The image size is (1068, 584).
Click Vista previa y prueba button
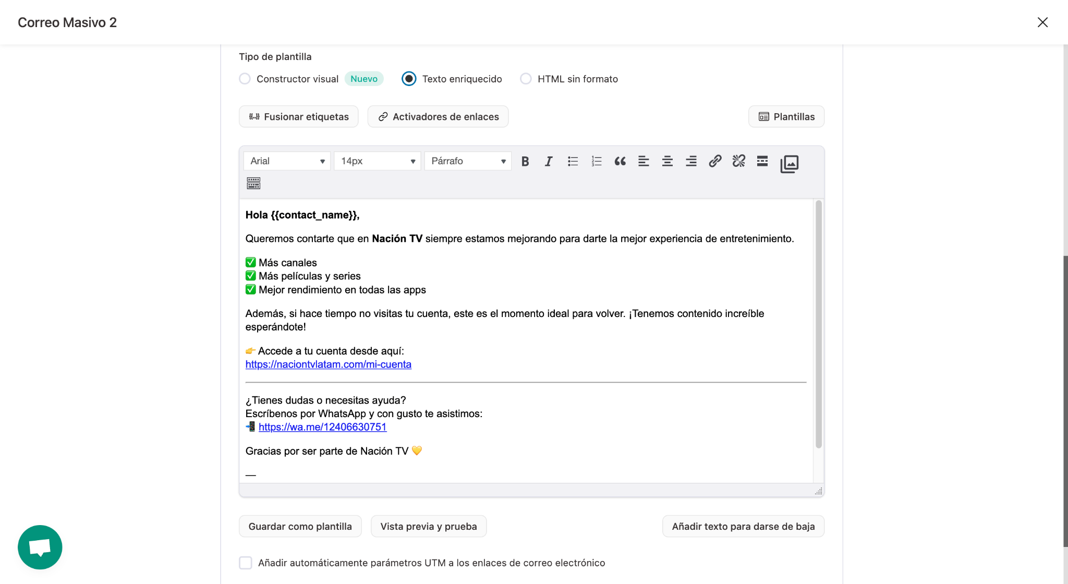pos(428,526)
